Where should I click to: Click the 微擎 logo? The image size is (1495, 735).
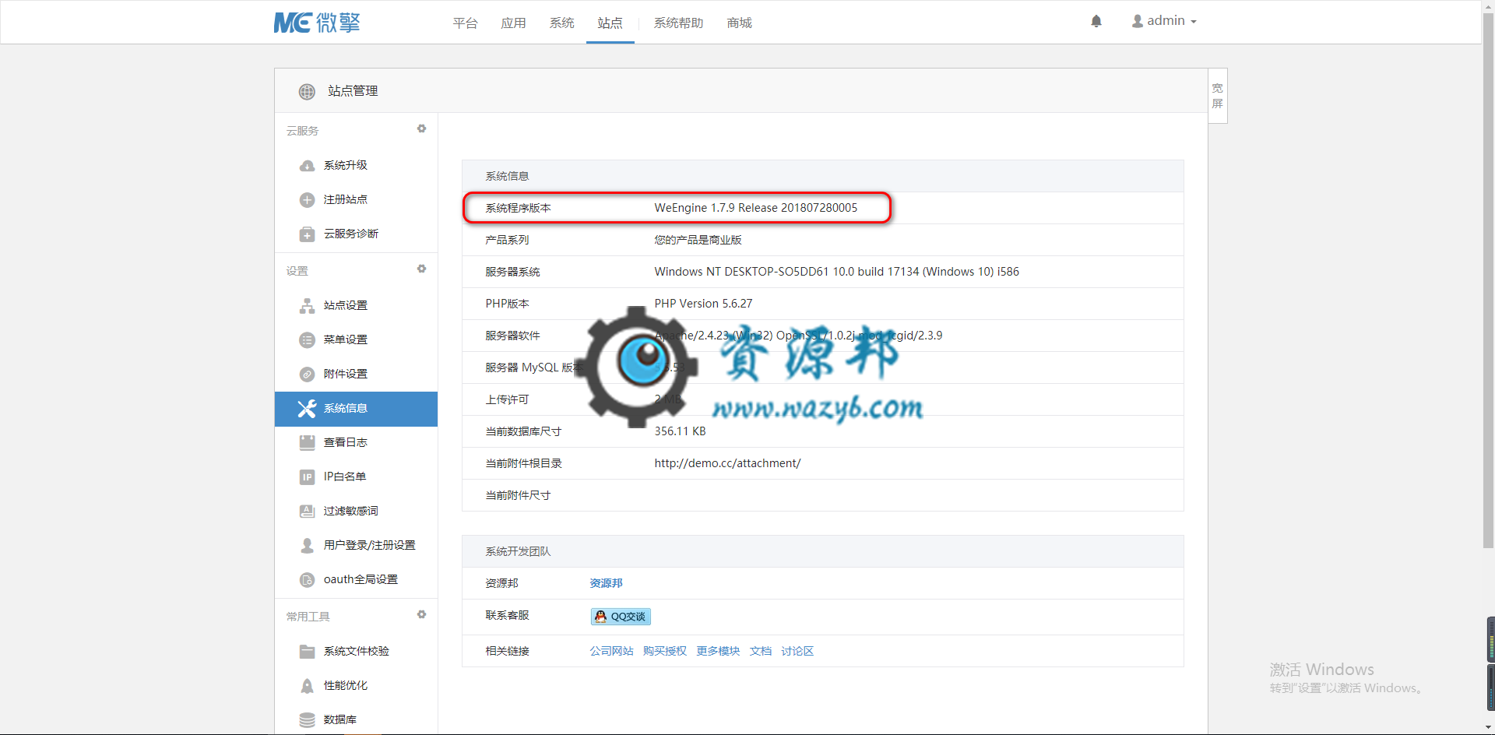point(317,23)
